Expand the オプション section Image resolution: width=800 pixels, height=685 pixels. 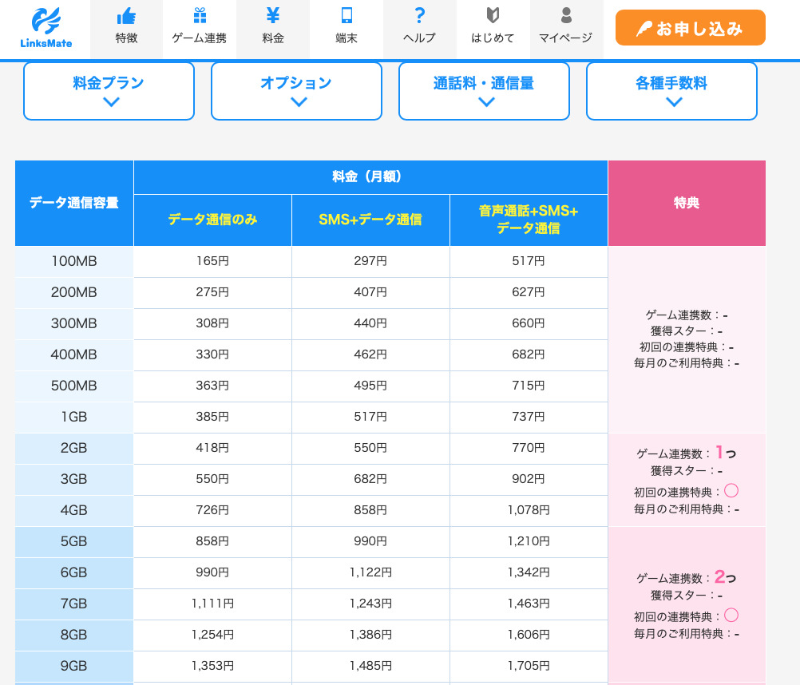pyautogui.click(x=296, y=91)
